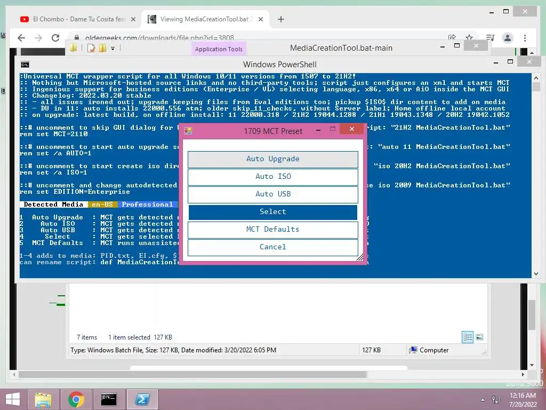Viewport: 546px width, 410px height.
Task: Open the network tray icon
Action: pyautogui.click(x=495, y=400)
